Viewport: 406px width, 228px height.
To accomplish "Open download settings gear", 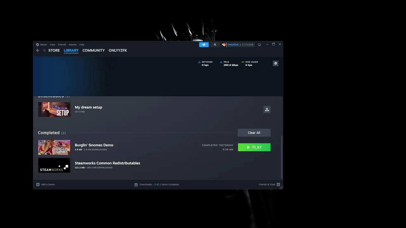I will click(x=276, y=63).
